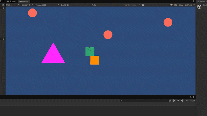Click the Scale slider handle
207x116 pixels.
pos(68,5)
